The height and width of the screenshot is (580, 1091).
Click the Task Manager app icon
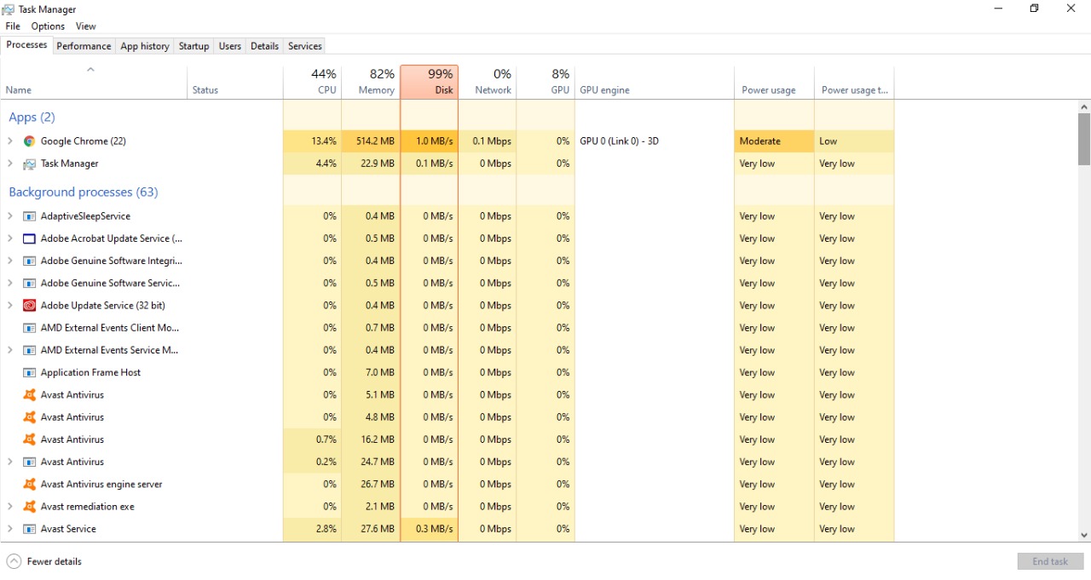click(29, 163)
